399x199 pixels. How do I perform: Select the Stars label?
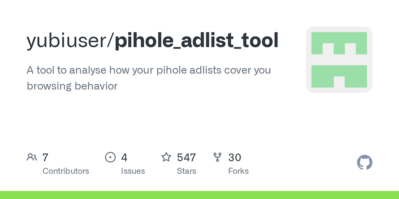tap(187, 171)
